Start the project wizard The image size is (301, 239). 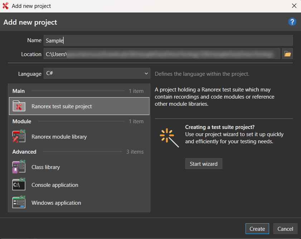coord(204,164)
